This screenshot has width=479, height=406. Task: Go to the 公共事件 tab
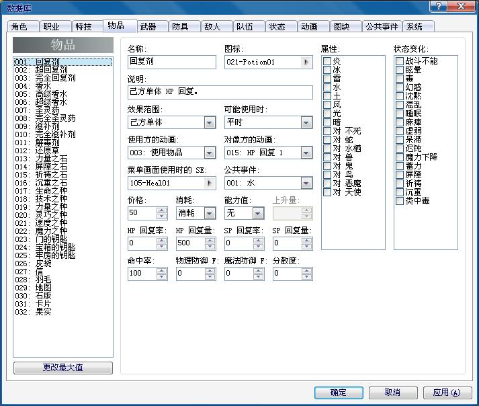click(382, 27)
